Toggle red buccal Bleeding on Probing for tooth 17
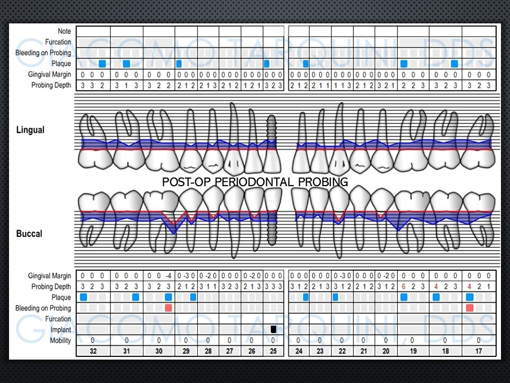Screen dimensions: 510x383 470,308
